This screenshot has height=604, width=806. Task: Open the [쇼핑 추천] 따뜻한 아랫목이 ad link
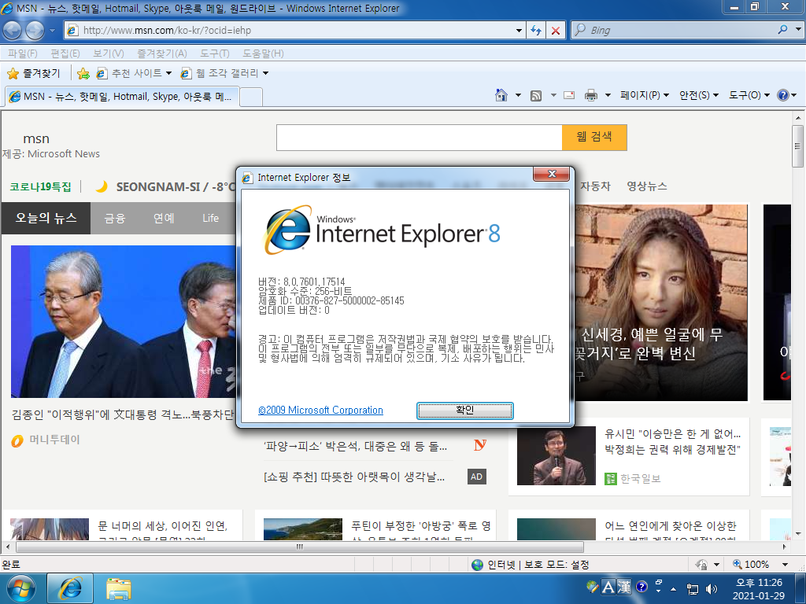coord(354,477)
